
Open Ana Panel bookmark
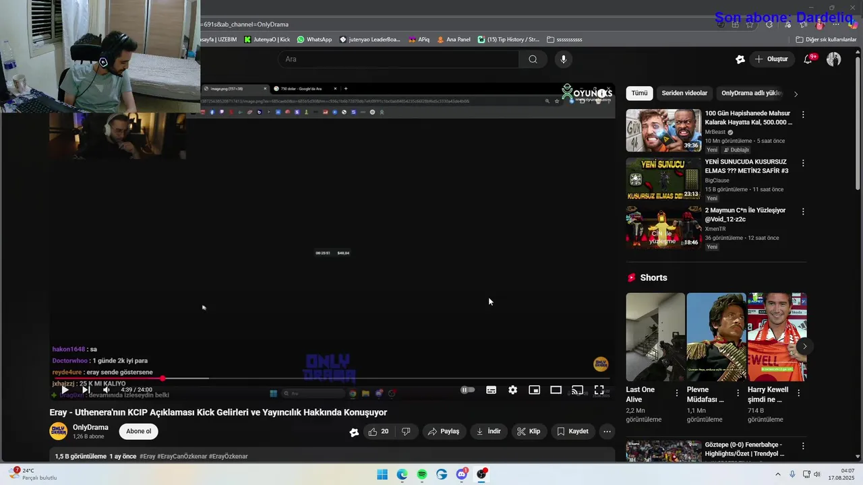pyautogui.click(x=453, y=39)
